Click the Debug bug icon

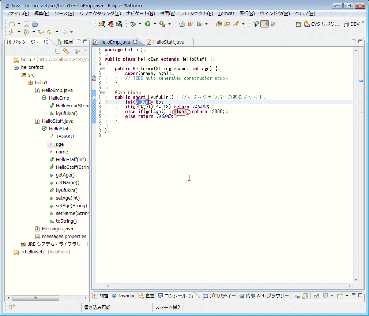click(133, 24)
